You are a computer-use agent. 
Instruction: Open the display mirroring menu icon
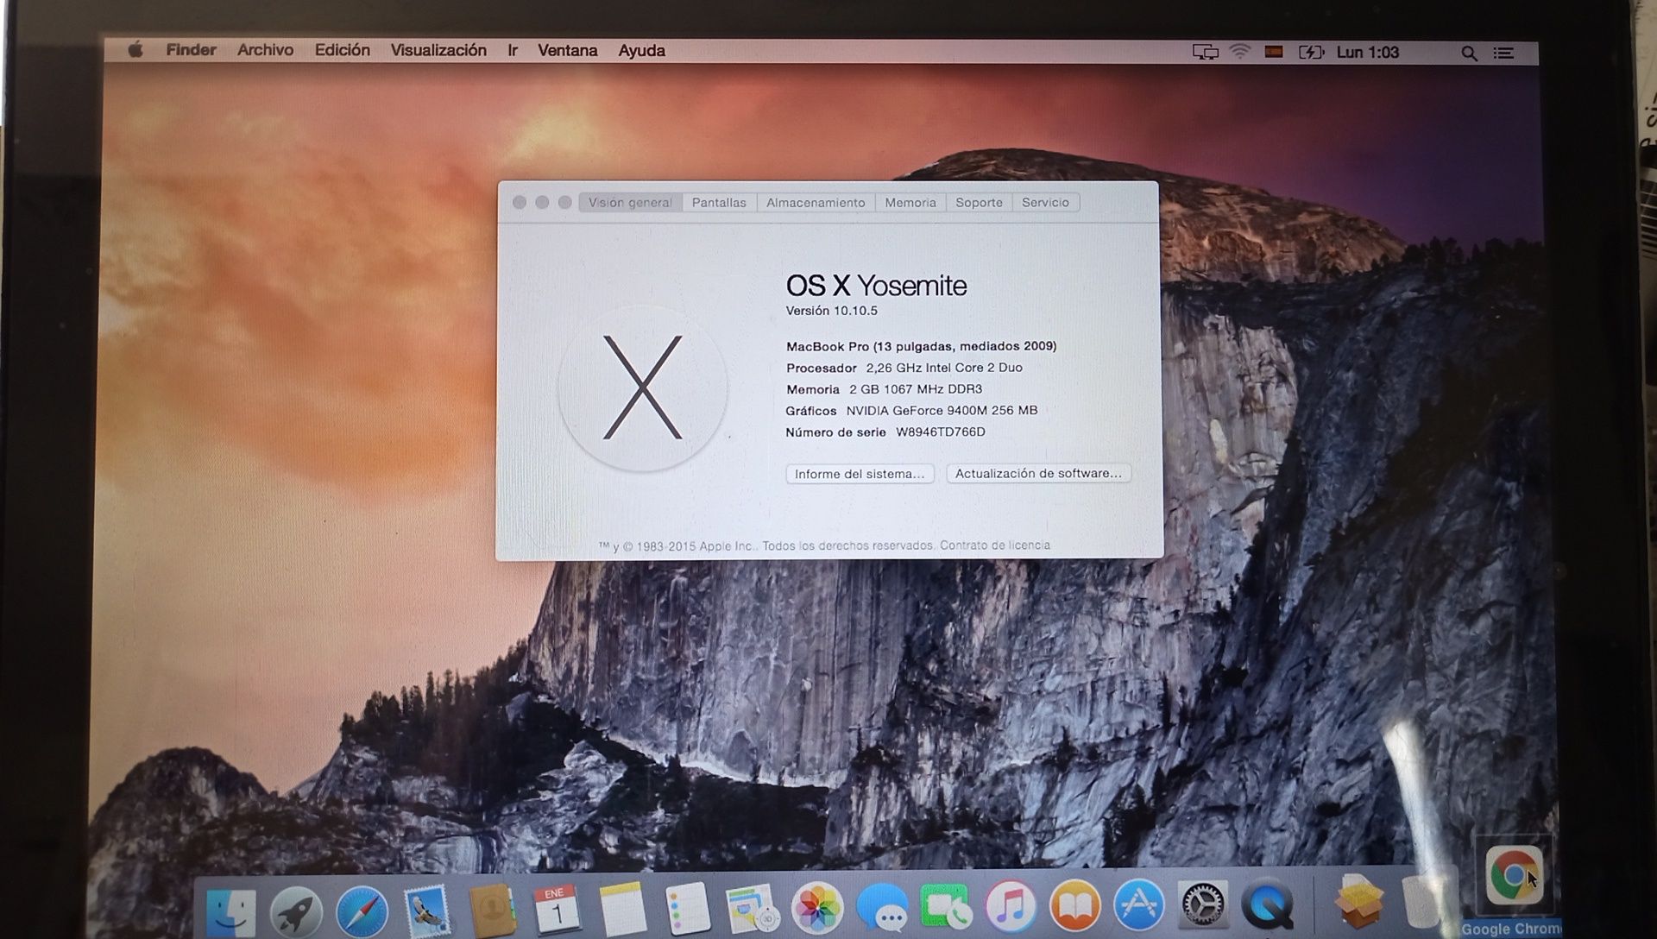tap(1205, 53)
